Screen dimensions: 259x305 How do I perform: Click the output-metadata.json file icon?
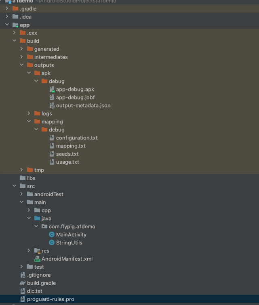pyautogui.click(x=52, y=106)
